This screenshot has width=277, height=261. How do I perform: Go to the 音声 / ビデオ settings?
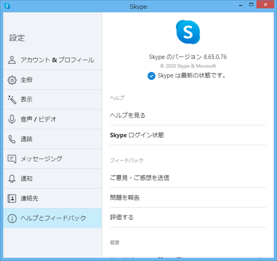tap(52, 119)
